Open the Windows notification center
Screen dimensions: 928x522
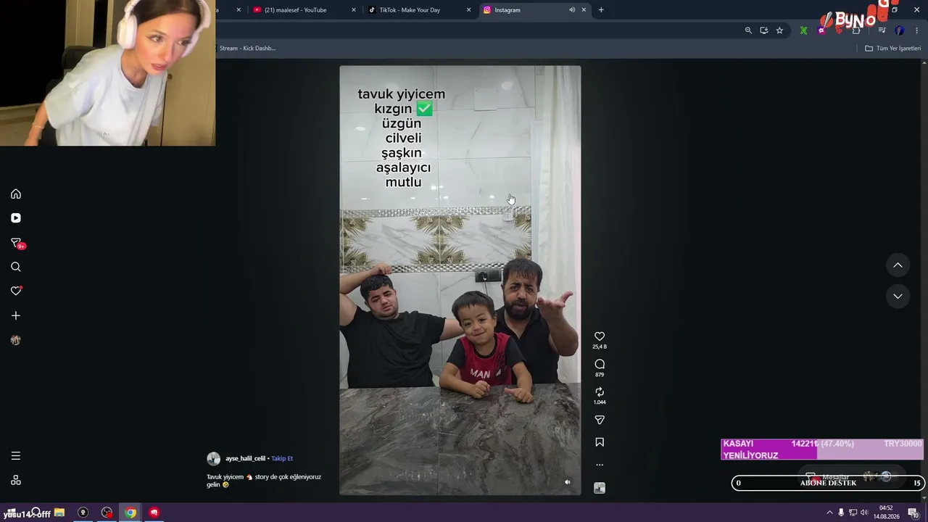913,513
